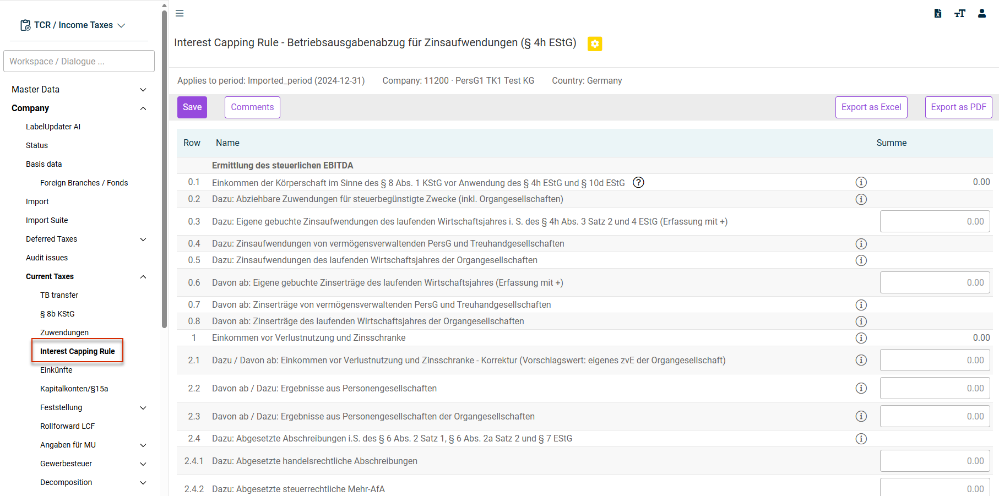This screenshot has height=496, width=999.
Task: Click the Workspace / Dialogue search field
Action: (79, 61)
